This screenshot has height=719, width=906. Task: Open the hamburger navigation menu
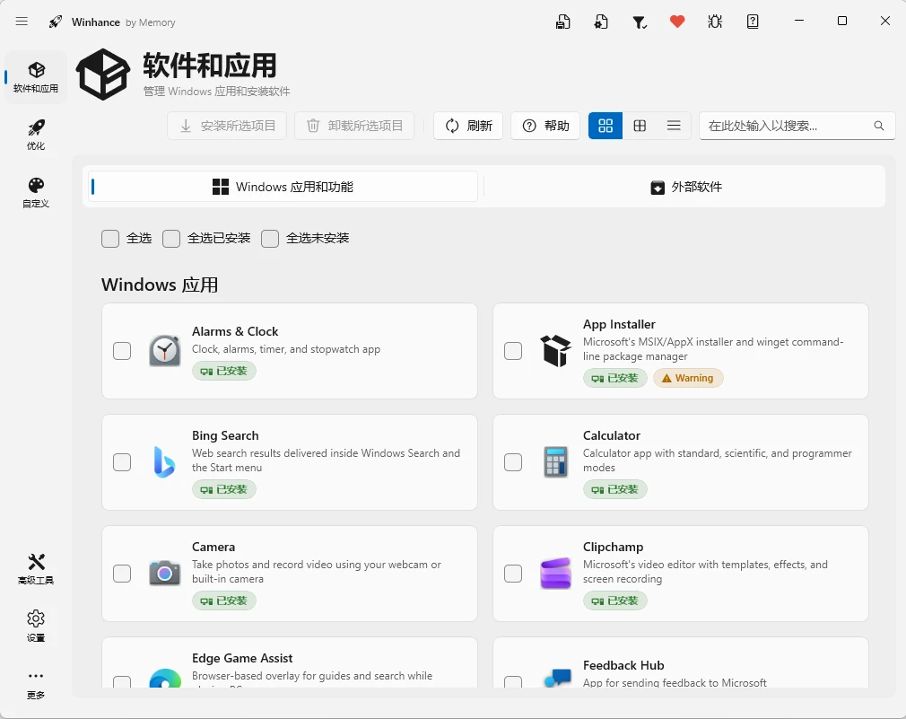[22, 22]
